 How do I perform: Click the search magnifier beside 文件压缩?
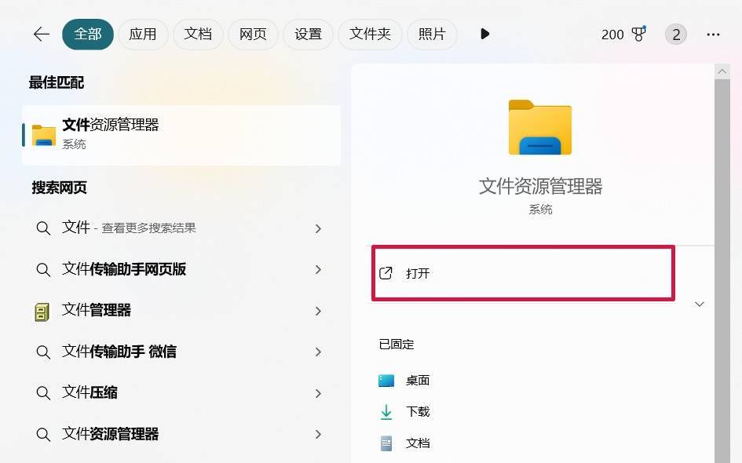pyautogui.click(x=43, y=392)
